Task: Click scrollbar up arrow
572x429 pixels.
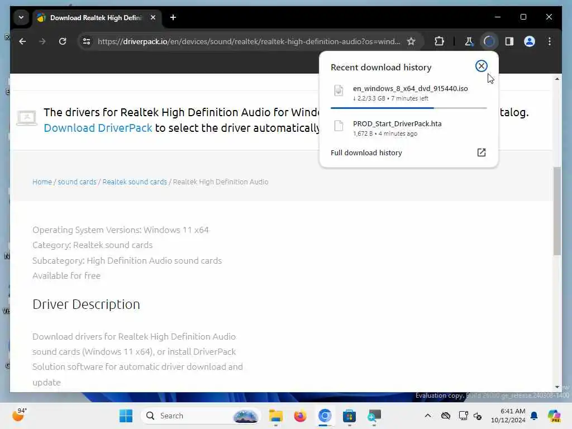Action: [557, 79]
